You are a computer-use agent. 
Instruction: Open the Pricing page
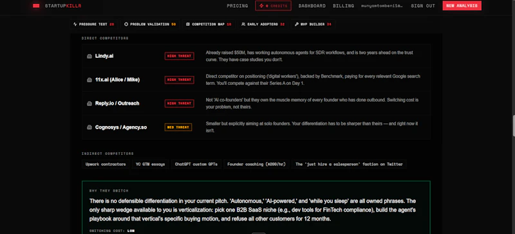[x=237, y=6]
